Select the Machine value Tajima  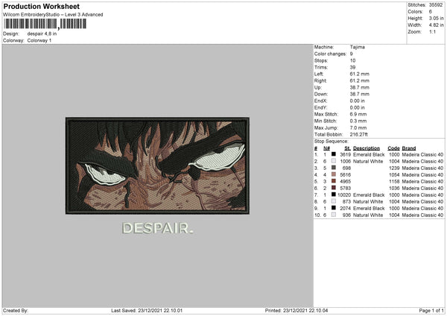(357, 47)
